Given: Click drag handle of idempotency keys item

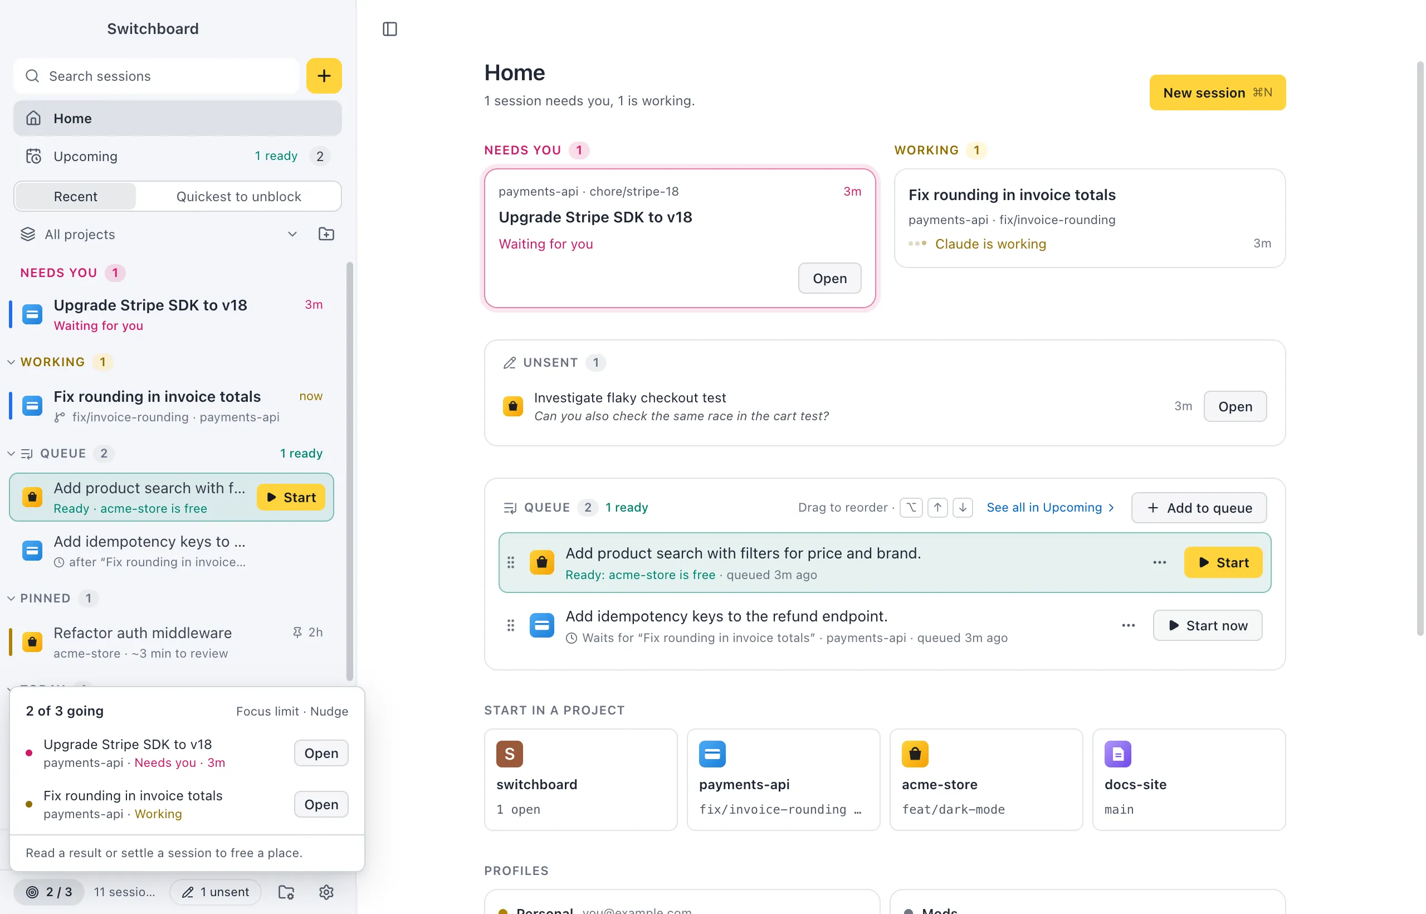Looking at the screenshot, I should [511, 625].
